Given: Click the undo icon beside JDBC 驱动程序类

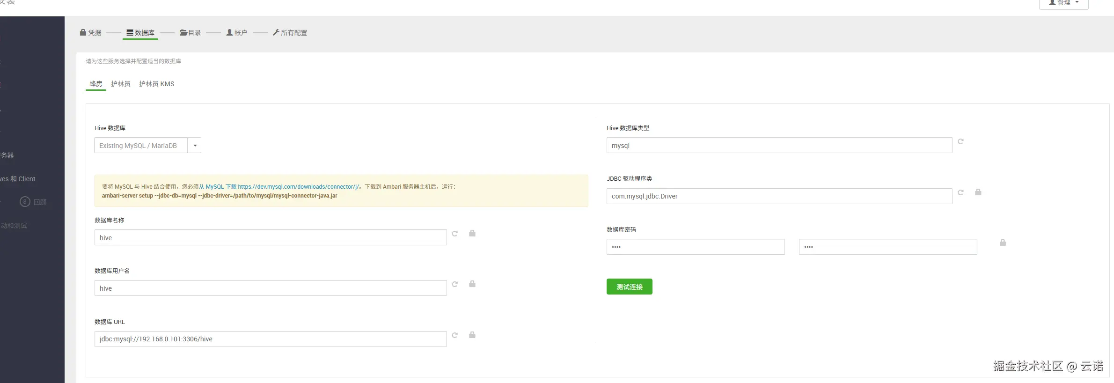Looking at the screenshot, I should coord(960,192).
